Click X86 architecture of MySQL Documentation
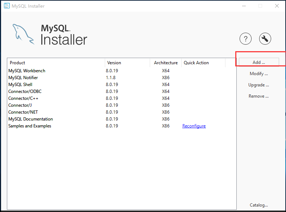This screenshot has height=212, width=286. 166,119
